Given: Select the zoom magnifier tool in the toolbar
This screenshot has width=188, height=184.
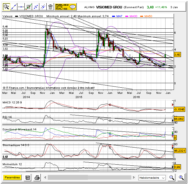Looking at the screenshot, I should tap(6, 7).
